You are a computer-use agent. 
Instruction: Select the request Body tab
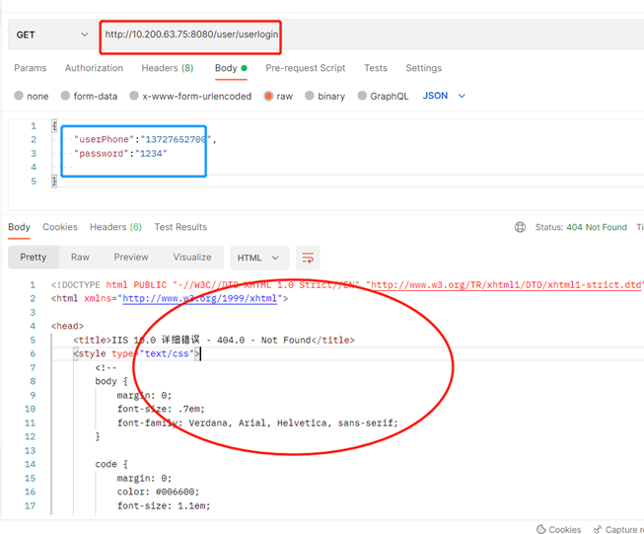pos(231,68)
